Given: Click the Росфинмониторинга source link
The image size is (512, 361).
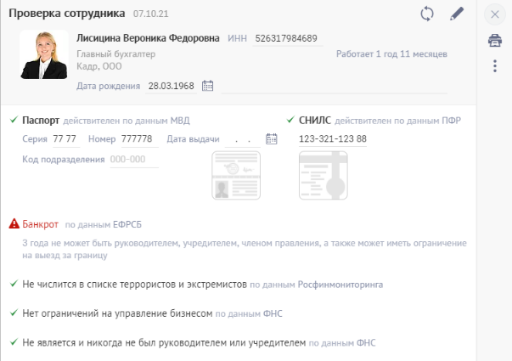Looking at the screenshot, I should click(340, 285).
